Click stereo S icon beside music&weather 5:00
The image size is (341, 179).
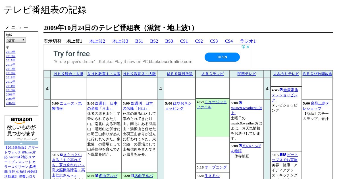coord(240,103)
